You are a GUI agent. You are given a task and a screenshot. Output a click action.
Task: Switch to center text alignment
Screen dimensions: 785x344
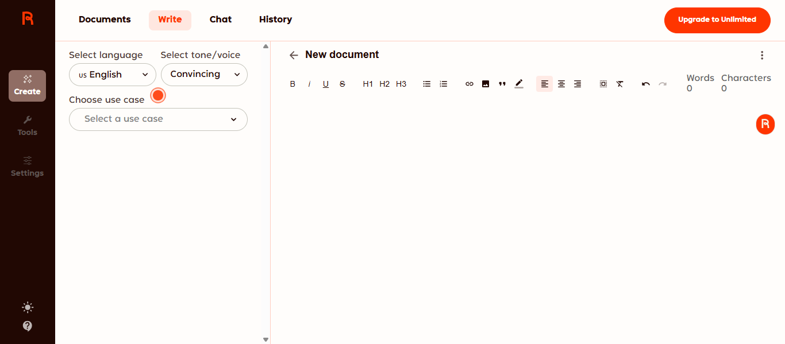click(x=561, y=84)
